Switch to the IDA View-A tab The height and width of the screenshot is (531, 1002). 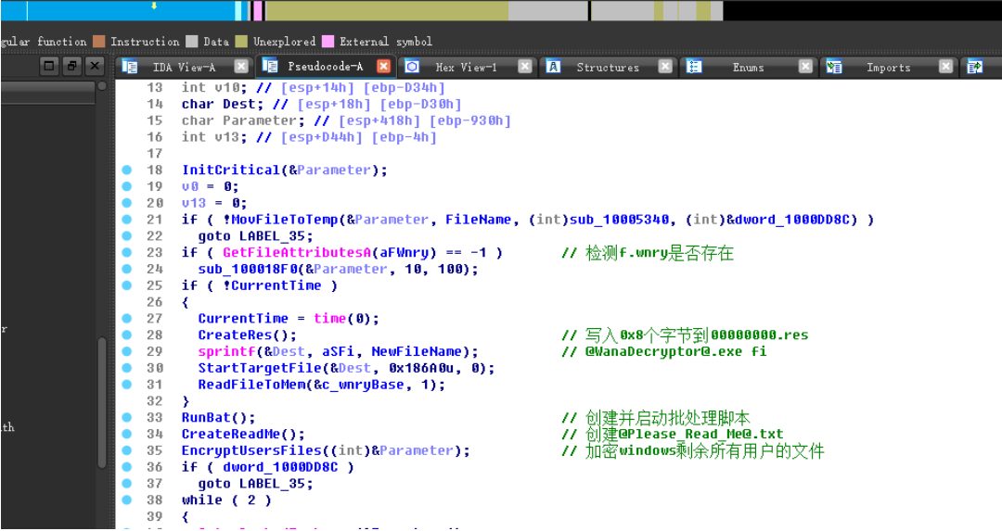pyautogui.click(x=184, y=67)
